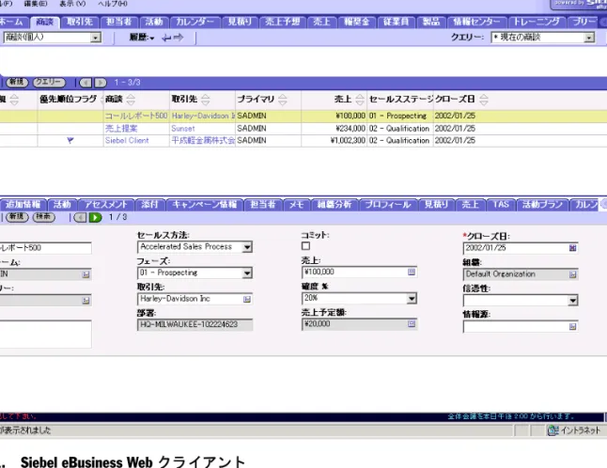
Task: Open the コールレポート500 opportunity link
Action: click(x=136, y=116)
